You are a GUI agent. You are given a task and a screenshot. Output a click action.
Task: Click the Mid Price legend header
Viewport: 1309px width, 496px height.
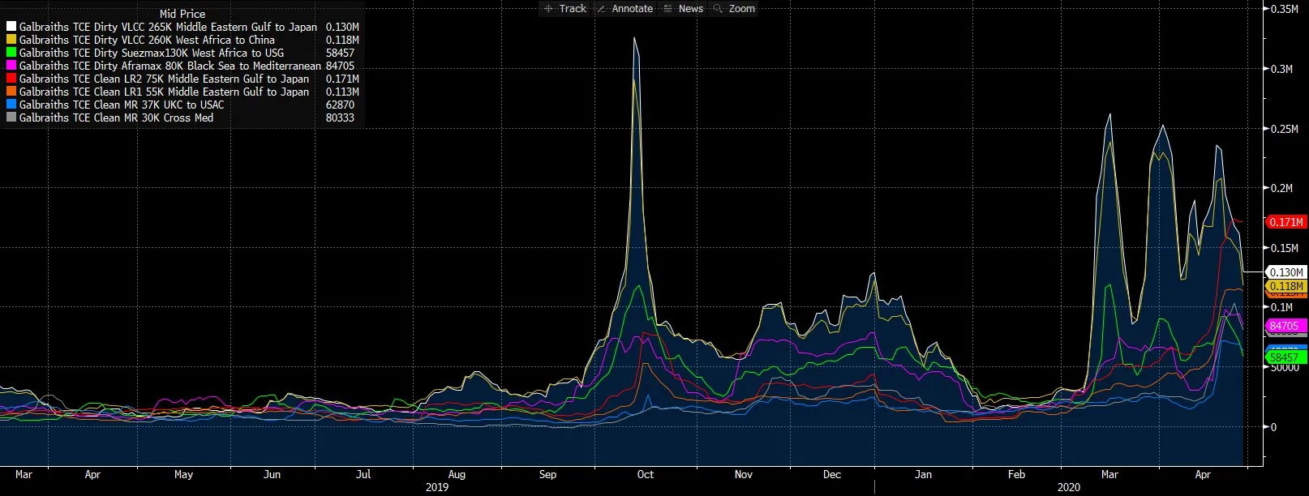(x=182, y=14)
